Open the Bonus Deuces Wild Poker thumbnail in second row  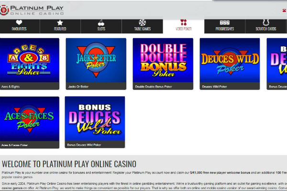coord(95,118)
